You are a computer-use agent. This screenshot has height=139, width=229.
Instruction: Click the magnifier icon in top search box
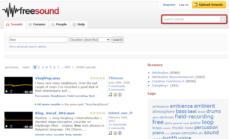pos(223,19)
